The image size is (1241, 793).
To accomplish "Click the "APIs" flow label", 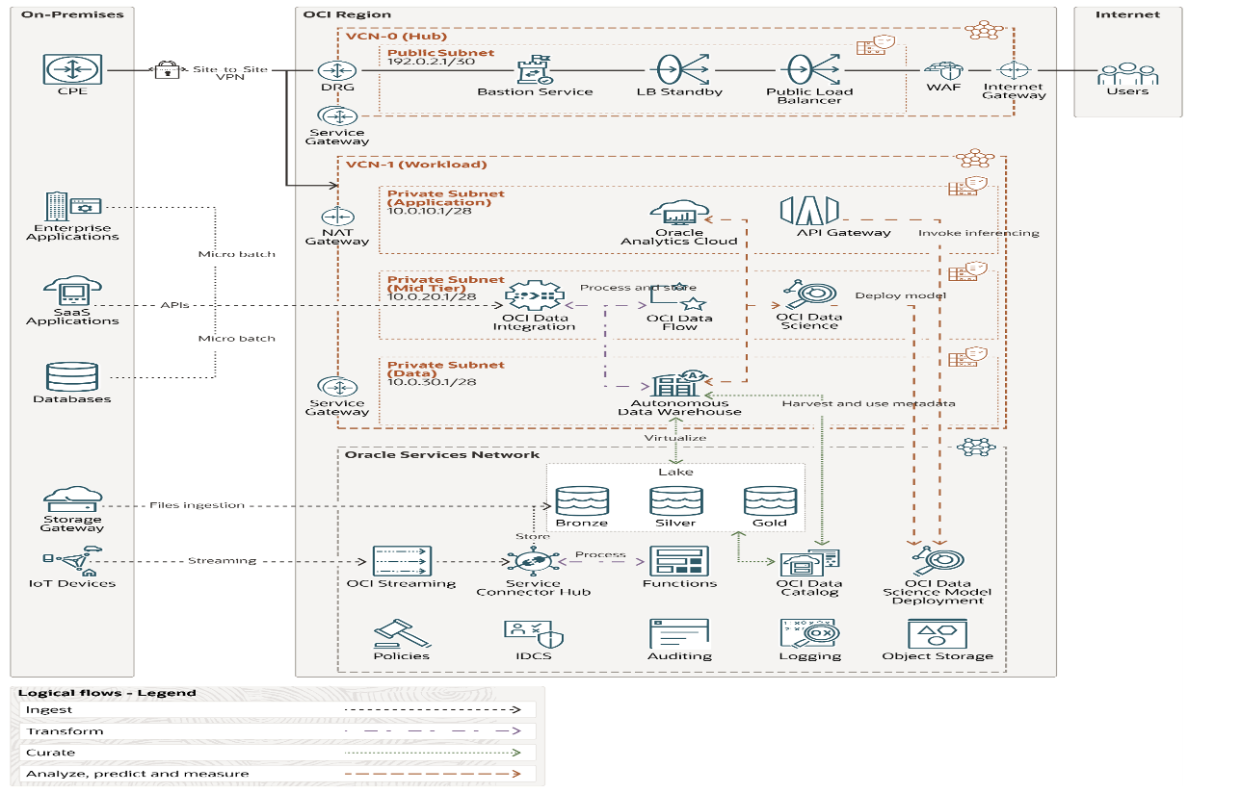I will coord(173,305).
